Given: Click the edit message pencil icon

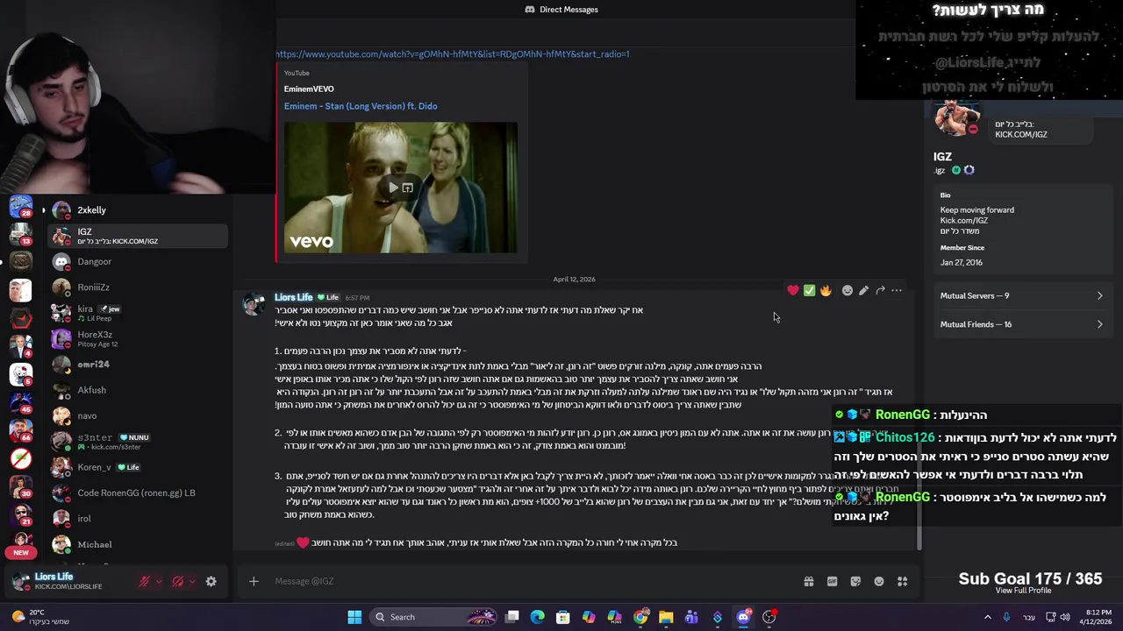Looking at the screenshot, I should coord(863,290).
